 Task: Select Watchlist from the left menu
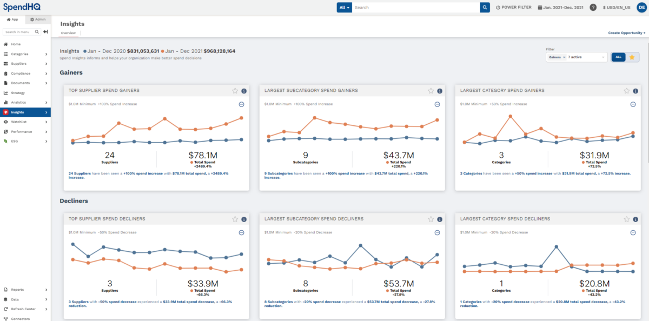[18, 122]
